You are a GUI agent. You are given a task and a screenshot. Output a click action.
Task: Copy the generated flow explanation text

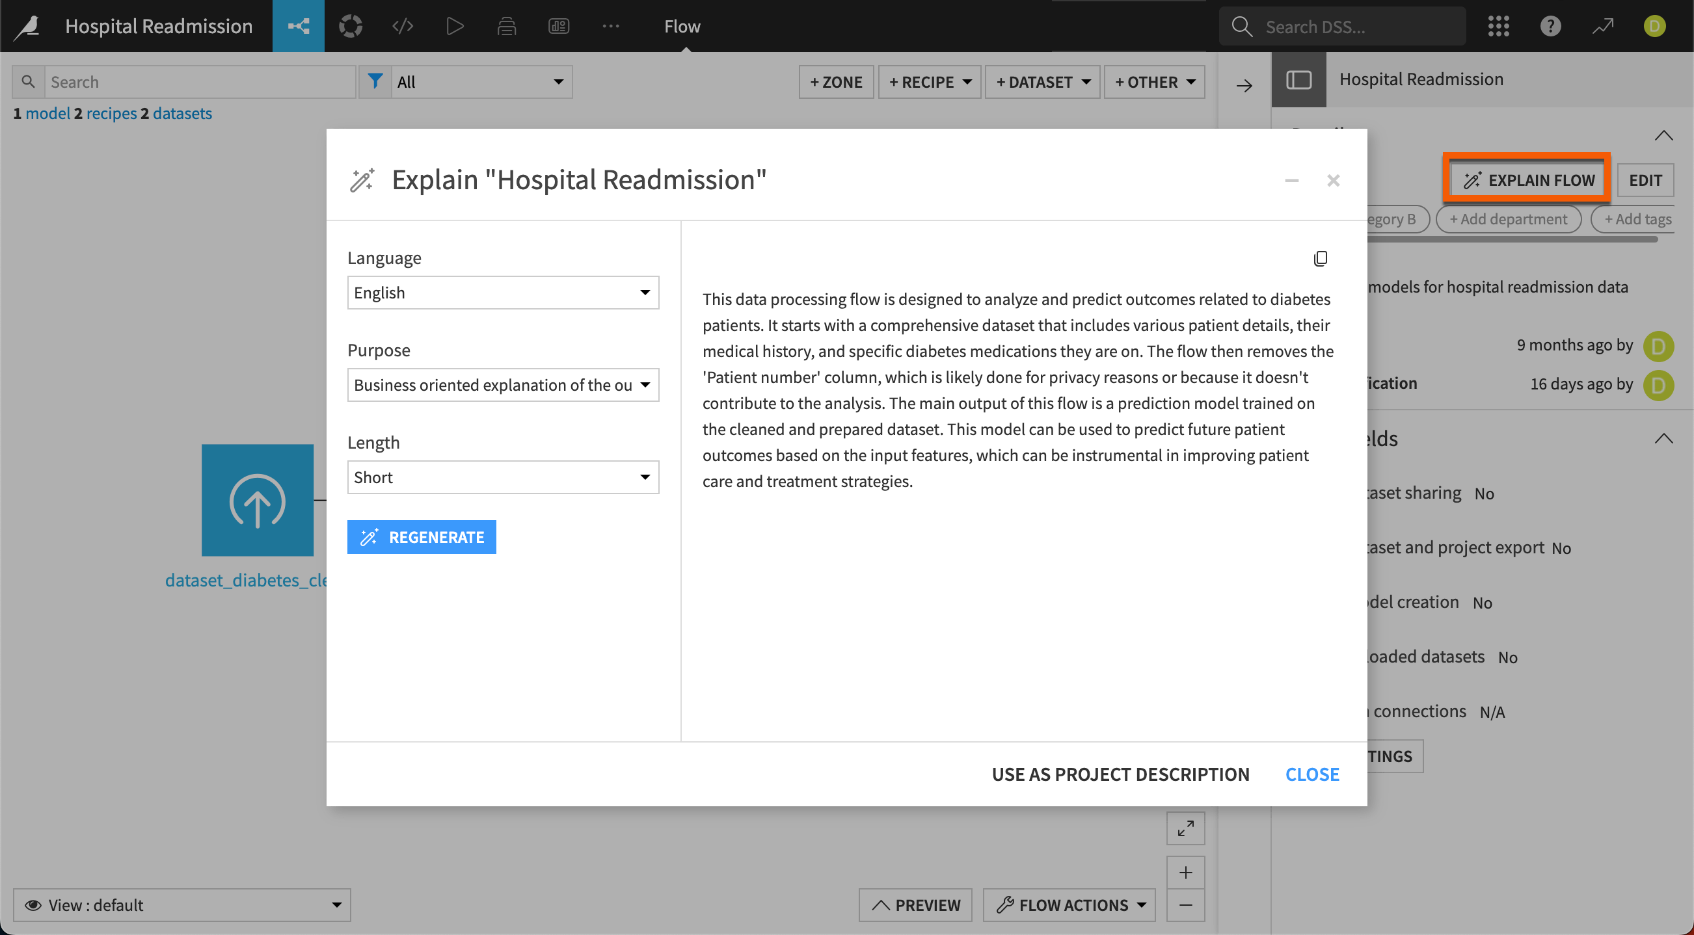pyautogui.click(x=1321, y=257)
